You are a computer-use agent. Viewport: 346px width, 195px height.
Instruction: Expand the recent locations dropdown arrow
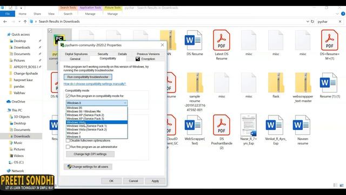tap(19, 22)
